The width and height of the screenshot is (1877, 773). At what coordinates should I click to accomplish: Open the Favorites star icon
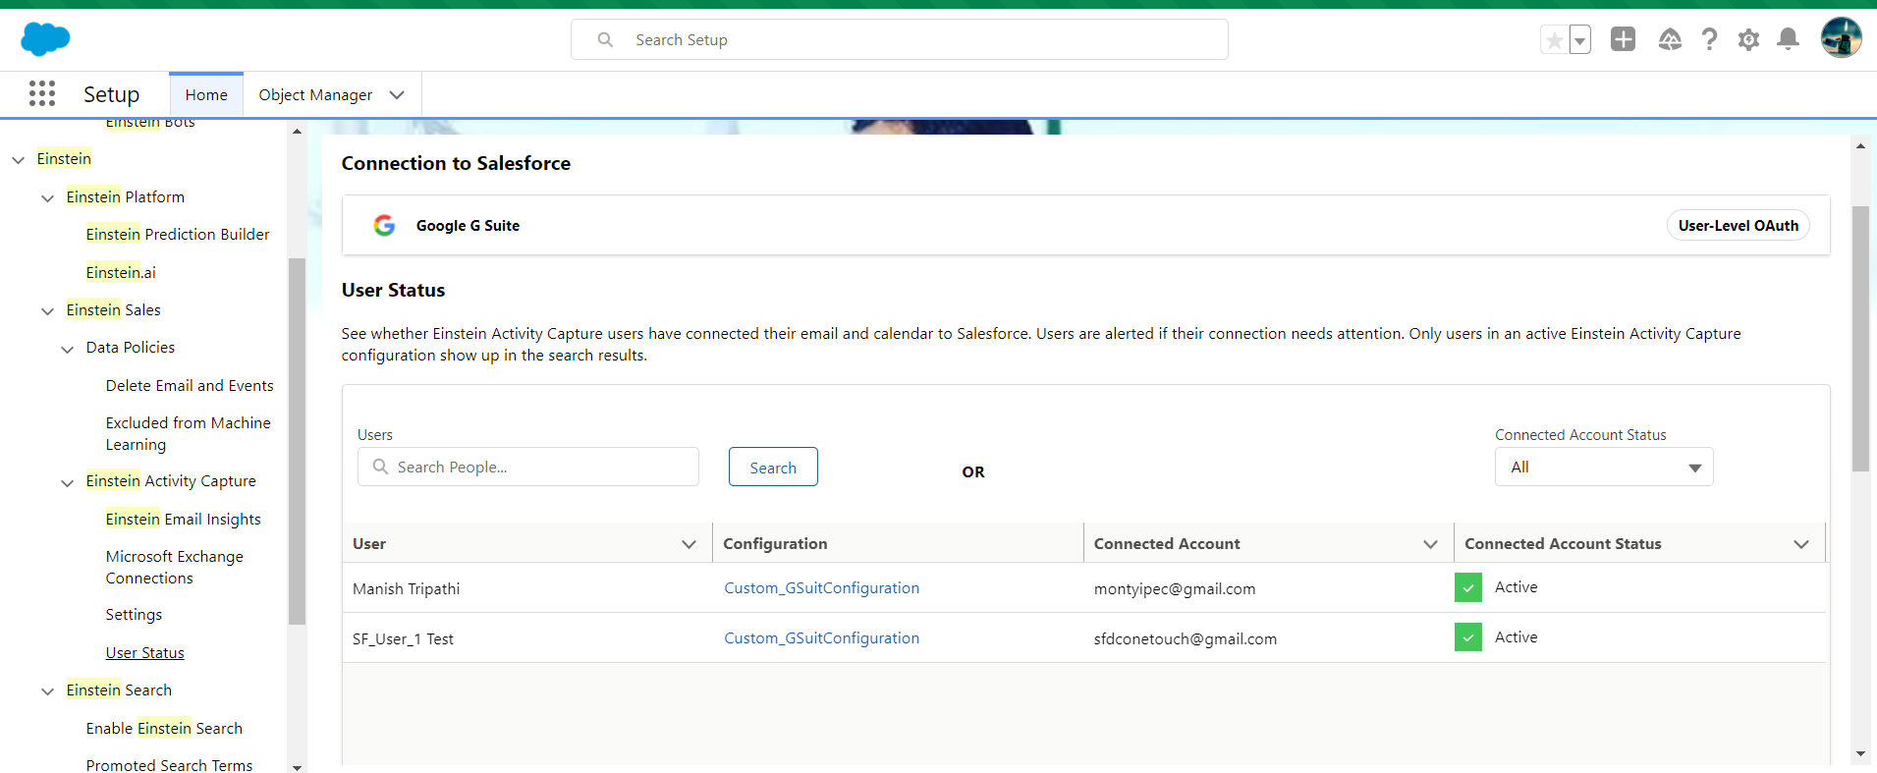click(1554, 40)
